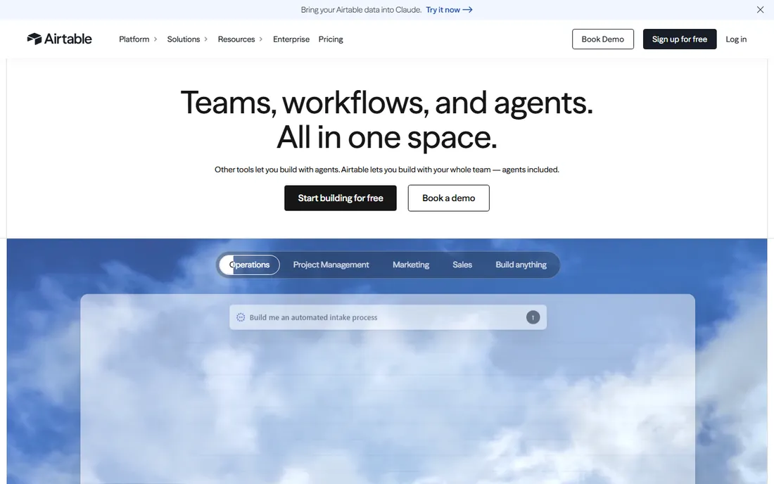Click the Book a demo hero button
Image resolution: width=774 pixels, height=484 pixels.
click(x=448, y=198)
